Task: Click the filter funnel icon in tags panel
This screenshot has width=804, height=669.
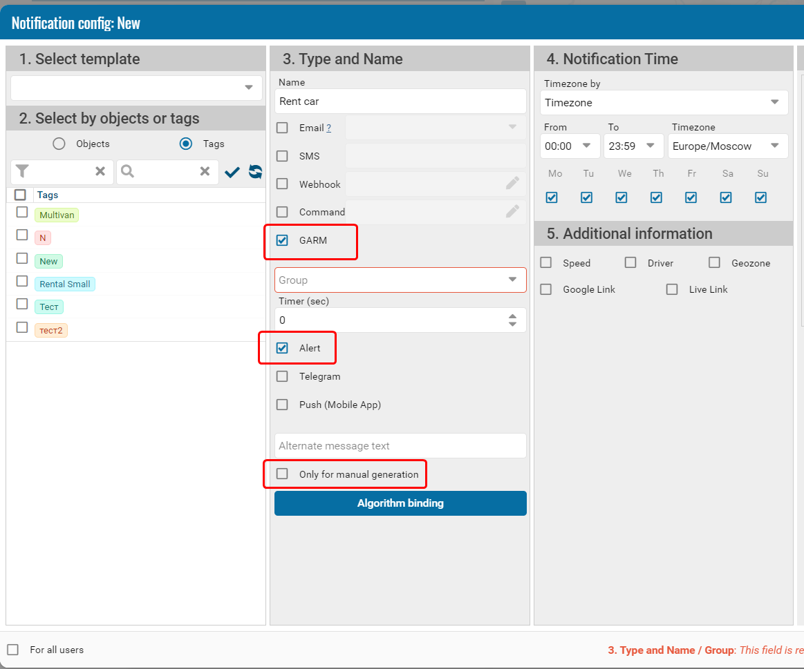Action: pos(23,171)
